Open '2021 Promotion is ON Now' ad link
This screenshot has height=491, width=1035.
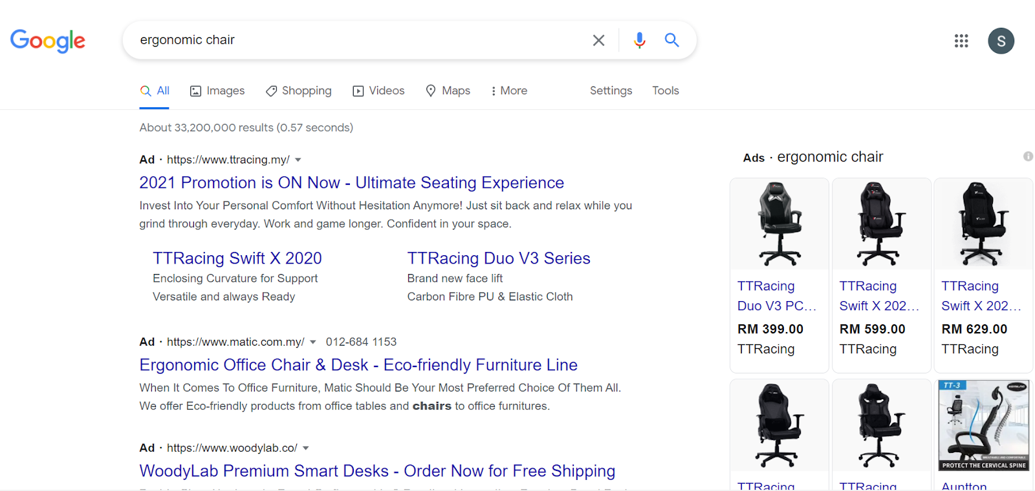[x=352, y=183]
